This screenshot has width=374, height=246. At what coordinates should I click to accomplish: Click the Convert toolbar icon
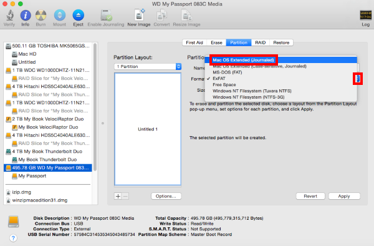(x=161, y=15)
